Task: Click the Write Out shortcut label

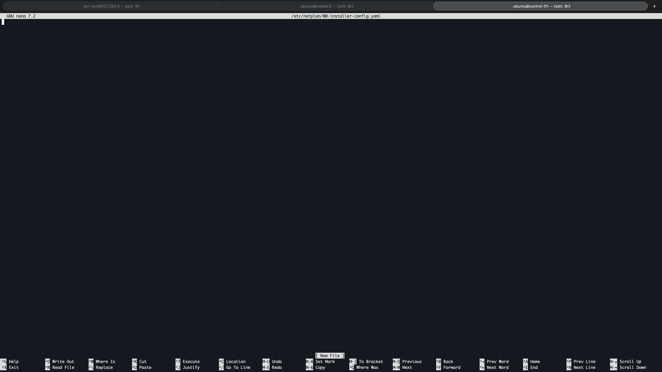Action: (63, 362)
